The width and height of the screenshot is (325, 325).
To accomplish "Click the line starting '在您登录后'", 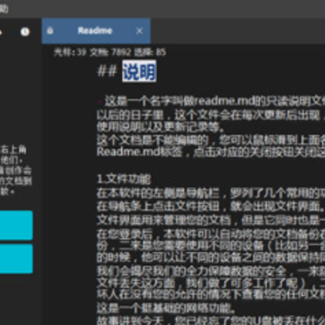I will click(x=210, y=234).
